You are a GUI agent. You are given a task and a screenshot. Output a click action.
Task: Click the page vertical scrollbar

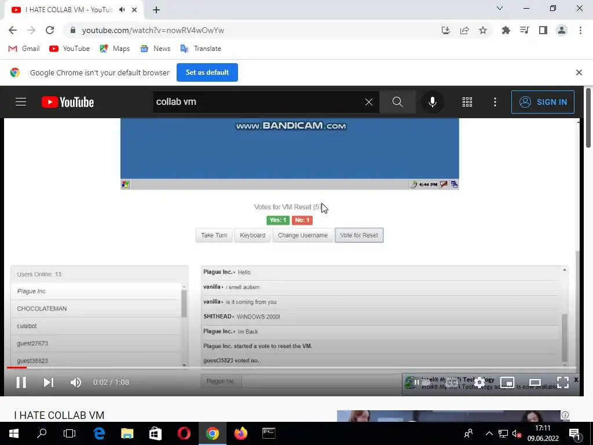[588, 118]
